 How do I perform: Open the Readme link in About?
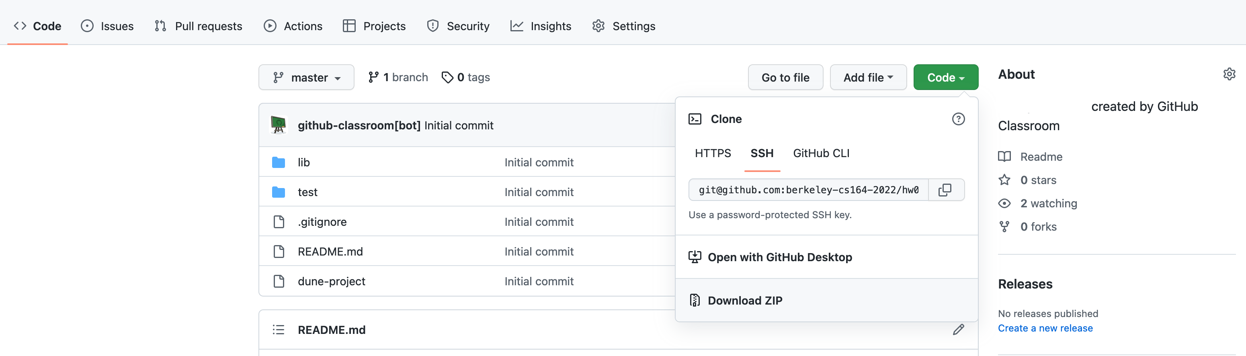point(1041,157)
